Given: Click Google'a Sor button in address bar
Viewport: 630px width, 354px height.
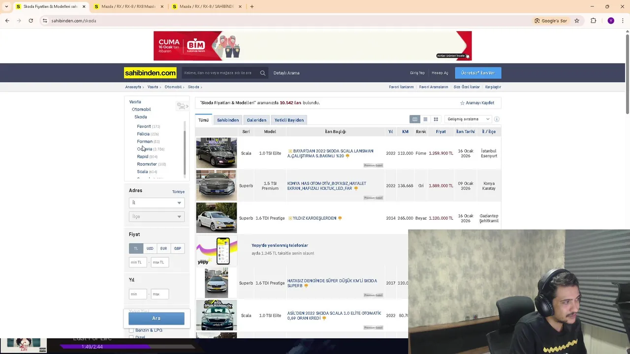Looking at the screenshot, I should click(551, 21).
